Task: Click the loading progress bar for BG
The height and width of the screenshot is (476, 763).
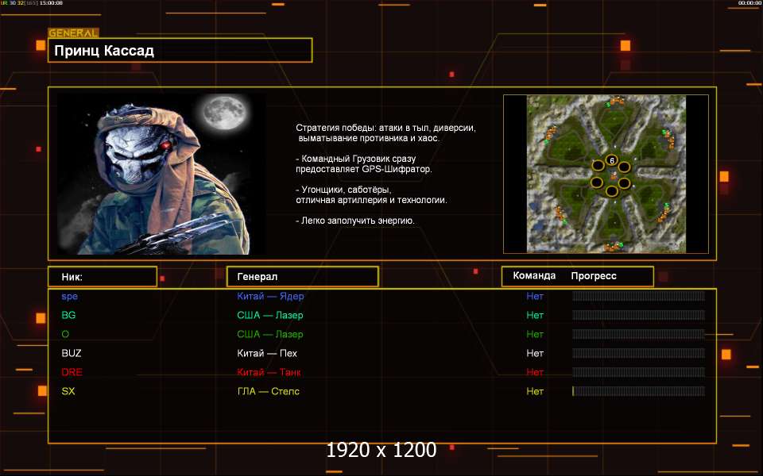Action: pos(638,315)
